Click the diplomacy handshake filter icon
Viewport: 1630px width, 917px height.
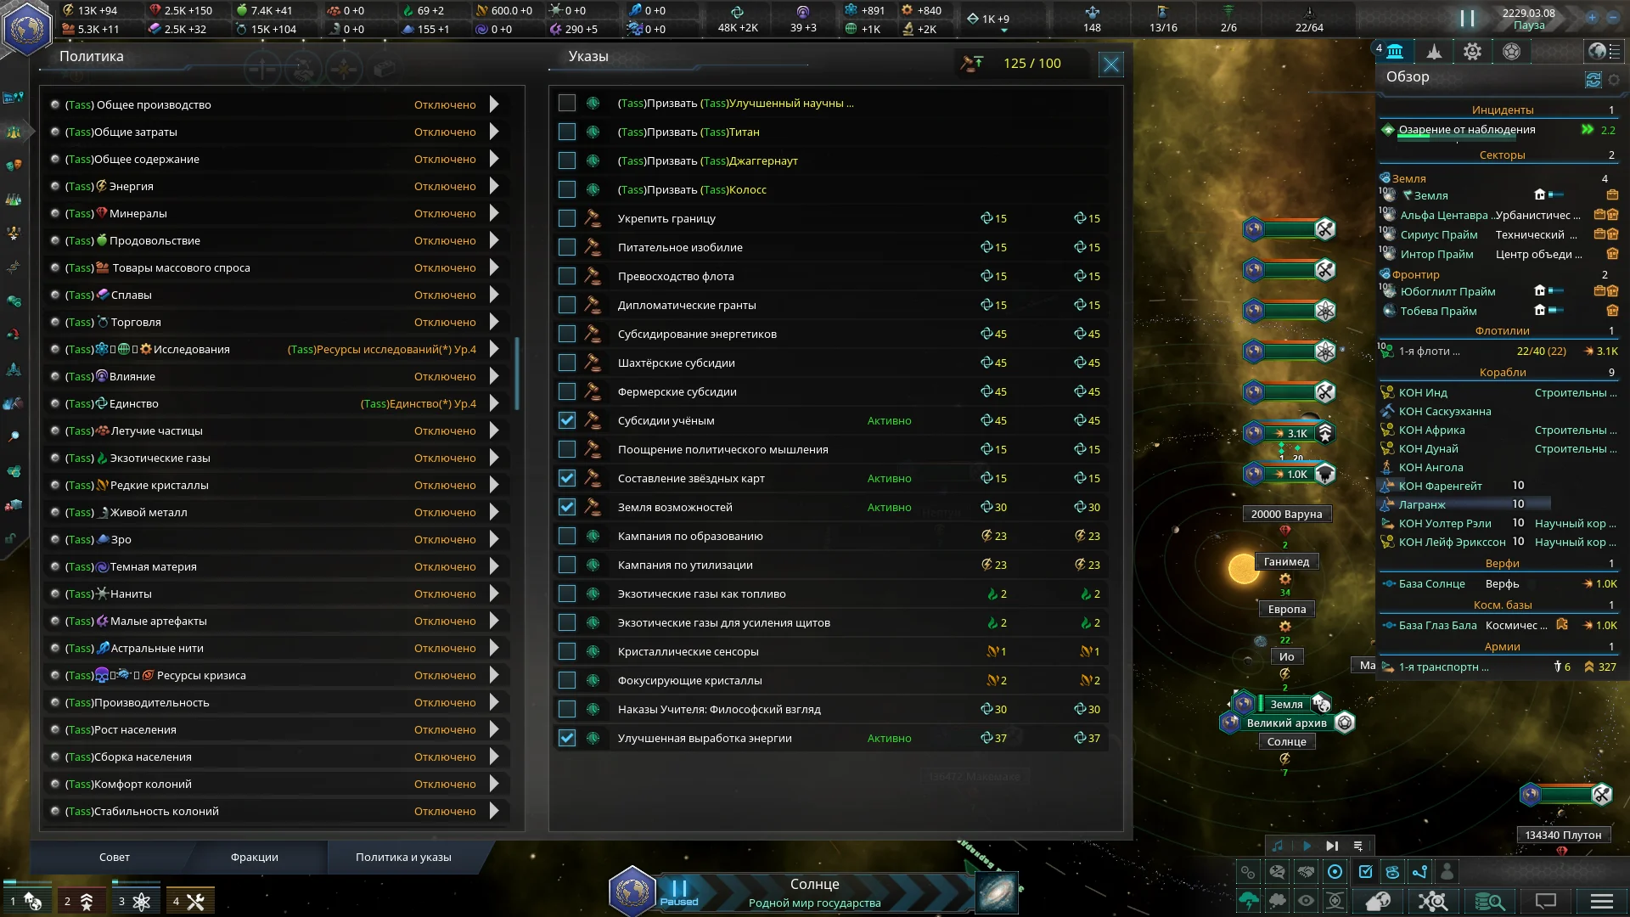tap(1306, 872)
